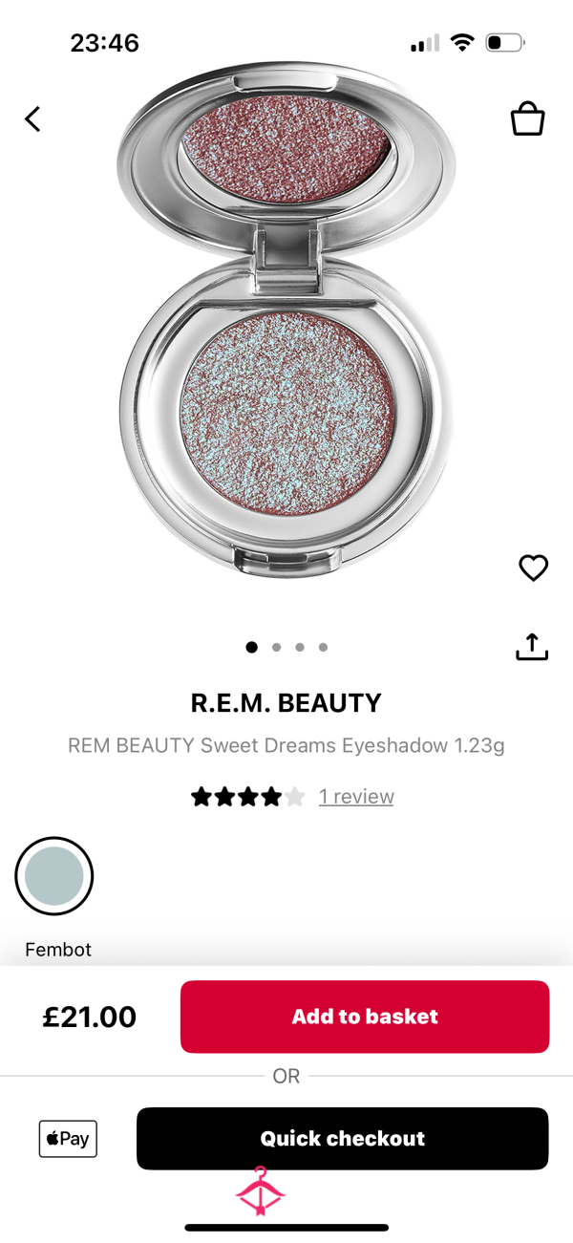Tap the heart wishlist icon
The width and height of the screenshot is (573, 1243).
click(533, 568)
